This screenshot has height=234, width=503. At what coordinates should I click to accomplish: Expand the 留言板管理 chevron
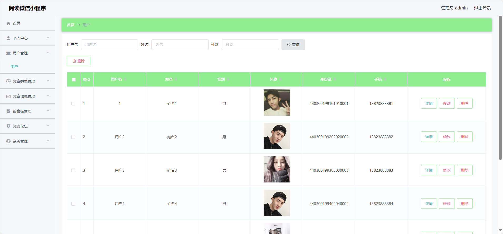(48, 111)
